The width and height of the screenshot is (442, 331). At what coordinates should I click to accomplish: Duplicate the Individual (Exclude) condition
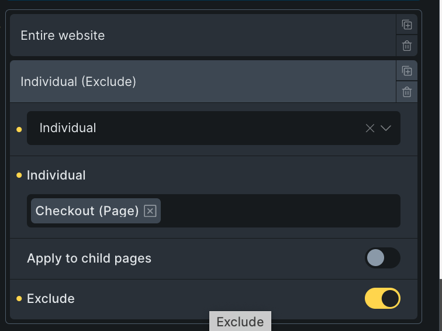point(407,71)
